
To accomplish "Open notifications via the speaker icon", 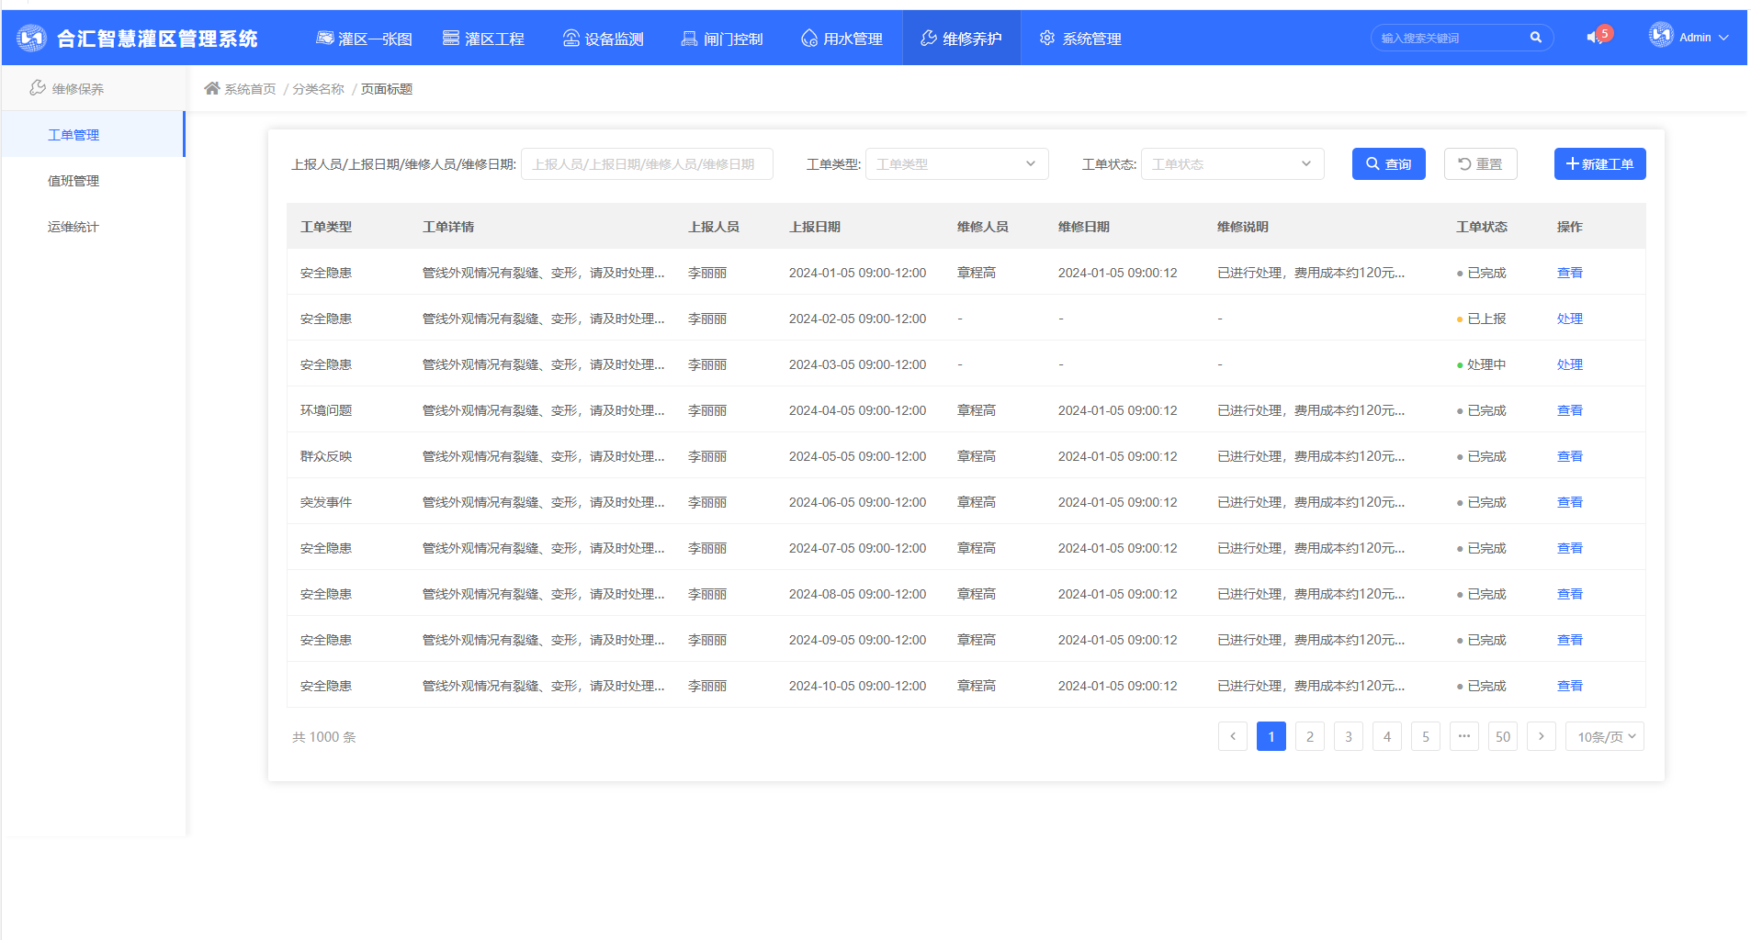I will point(1594,38).
